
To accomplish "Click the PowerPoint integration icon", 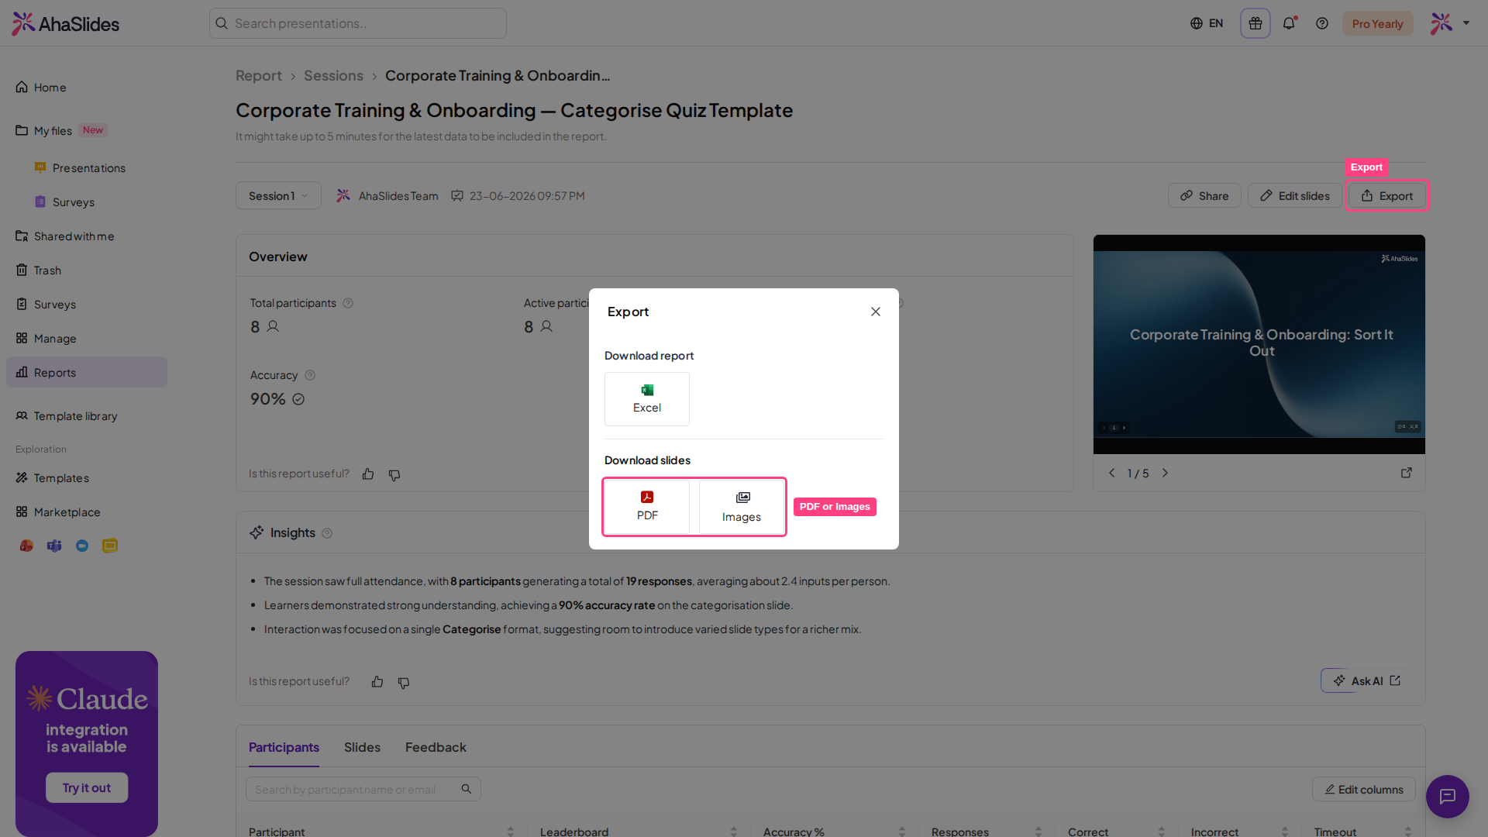I will tap(26, 546).
